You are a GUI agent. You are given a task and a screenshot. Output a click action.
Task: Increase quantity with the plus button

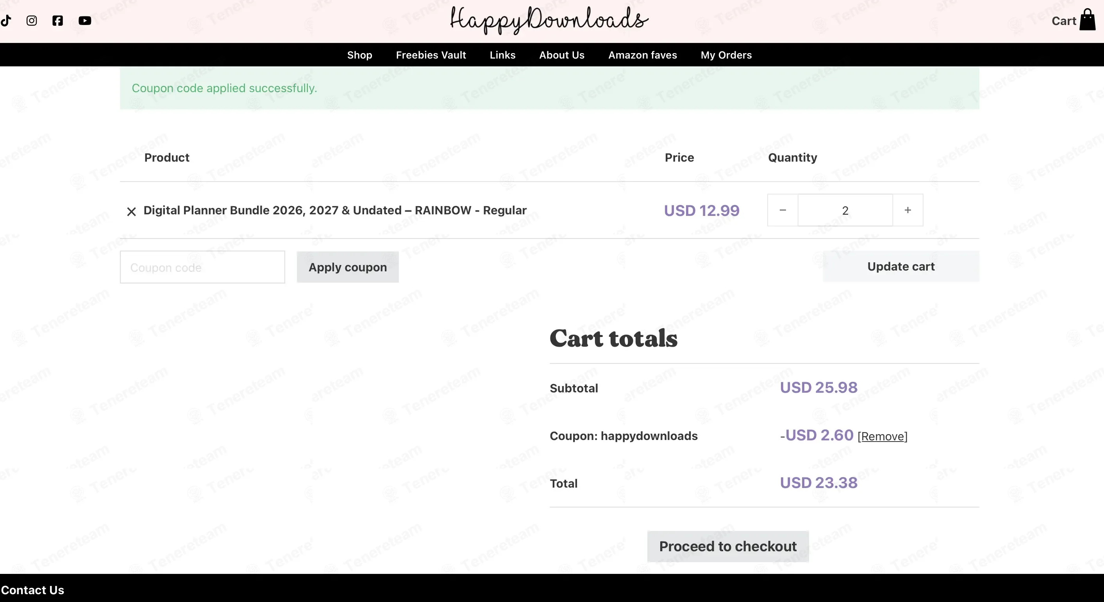(x=908, y=210)
